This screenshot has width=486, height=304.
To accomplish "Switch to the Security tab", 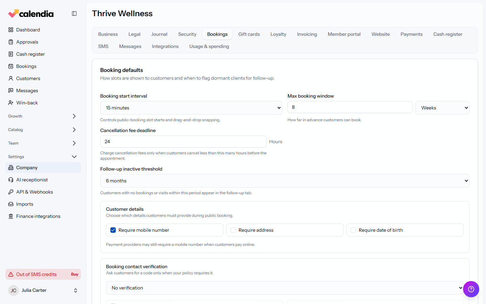I will point(187,34).
